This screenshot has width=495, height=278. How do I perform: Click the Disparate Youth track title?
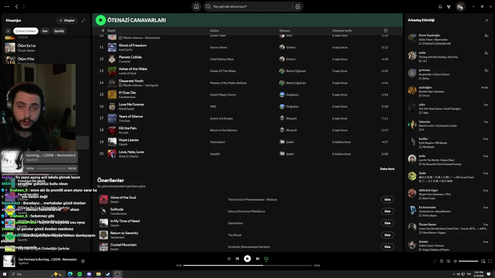point(131,81)
